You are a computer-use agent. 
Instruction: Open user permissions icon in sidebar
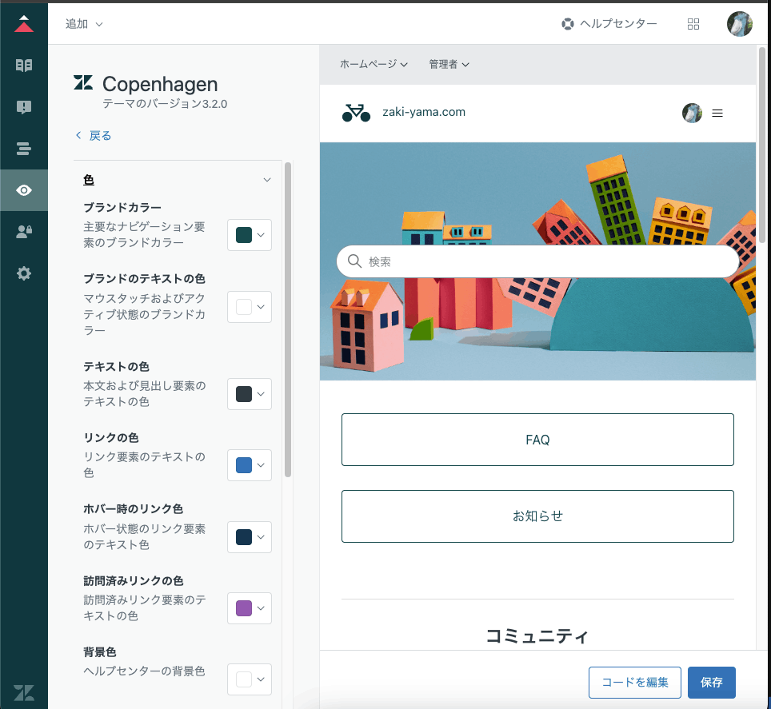click(x=24, y=232)
